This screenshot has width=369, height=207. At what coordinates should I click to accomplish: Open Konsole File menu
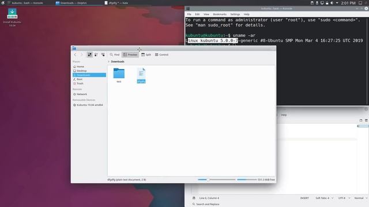[x=189, y=14]
